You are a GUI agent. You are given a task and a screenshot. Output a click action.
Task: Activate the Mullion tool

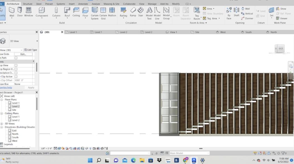[112, 12]
